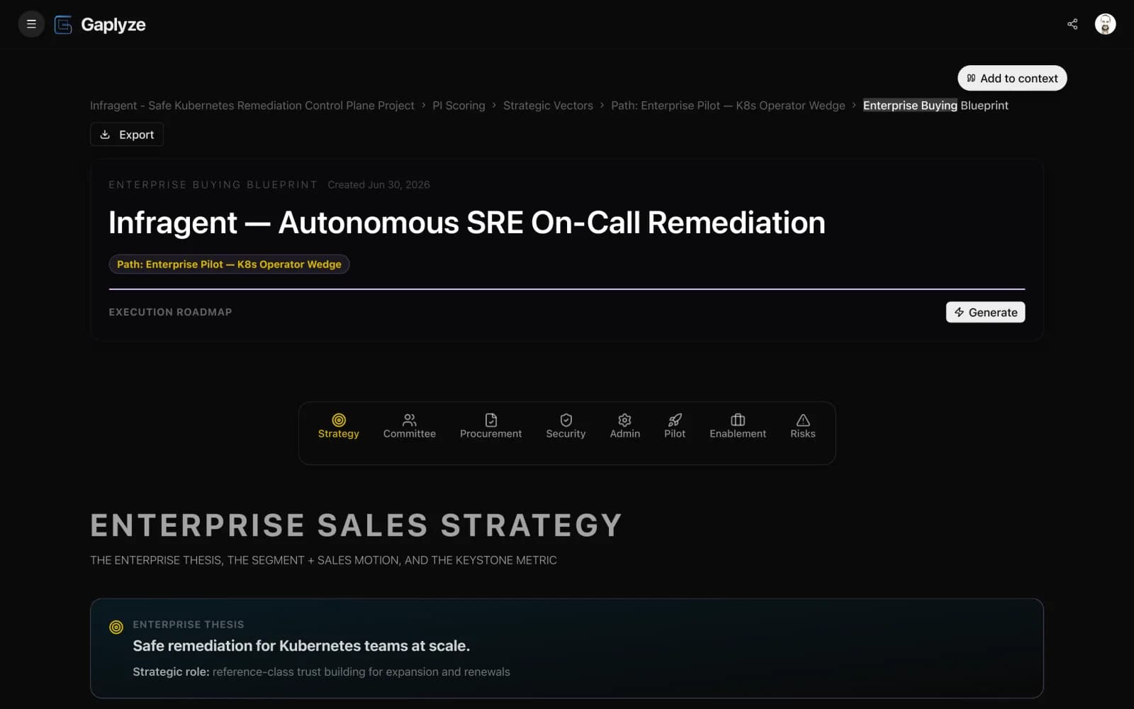Export the blueprint
This screenshot has width=1134, height=709.
127,135
